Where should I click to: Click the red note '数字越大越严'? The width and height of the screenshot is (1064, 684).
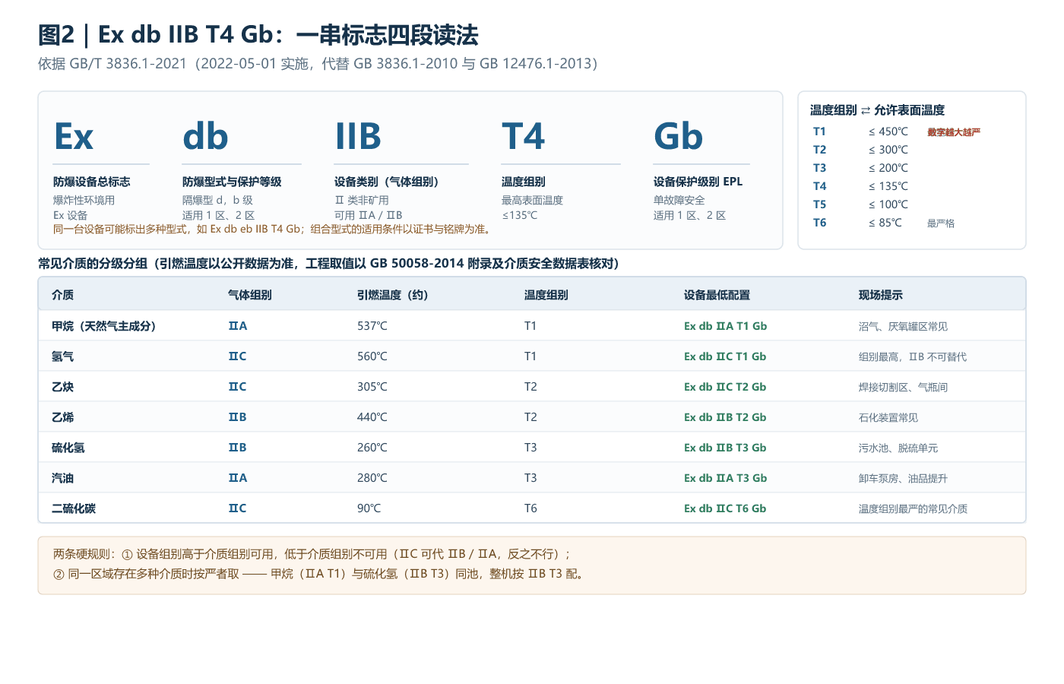[954, 132]
